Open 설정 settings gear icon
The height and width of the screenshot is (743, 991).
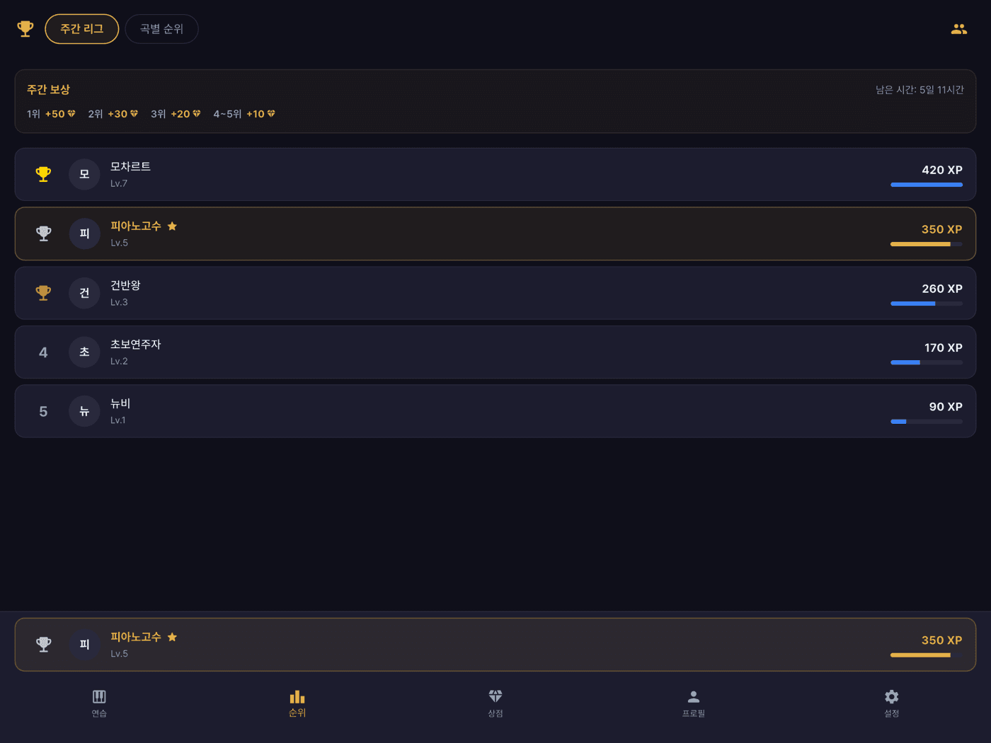click(892, 696)
